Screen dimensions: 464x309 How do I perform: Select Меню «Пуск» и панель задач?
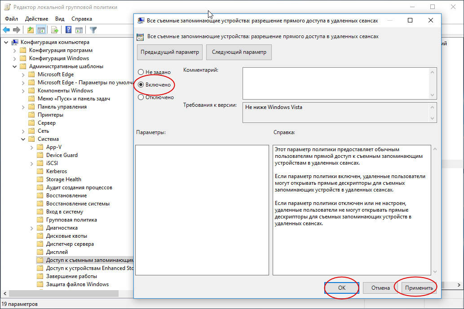pyautogui.click(x=74, y=99)
